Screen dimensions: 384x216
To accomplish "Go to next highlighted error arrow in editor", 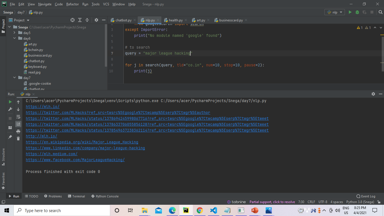I will pyautogui.click(x=381, y=28).
